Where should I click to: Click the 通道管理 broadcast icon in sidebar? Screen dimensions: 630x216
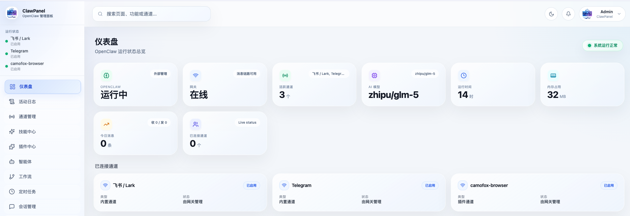(x=12, y=117)
